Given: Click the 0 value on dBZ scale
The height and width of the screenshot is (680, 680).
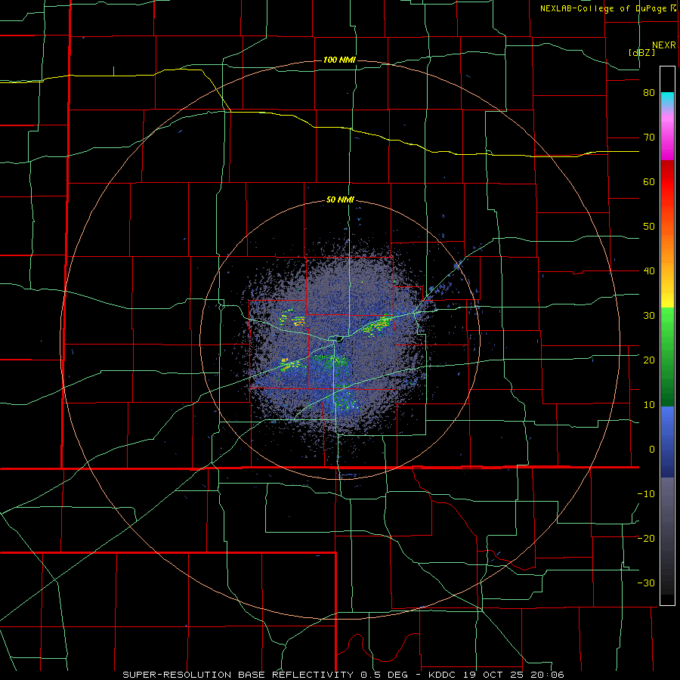Looking at the screenshot, I should coord(652,450).
